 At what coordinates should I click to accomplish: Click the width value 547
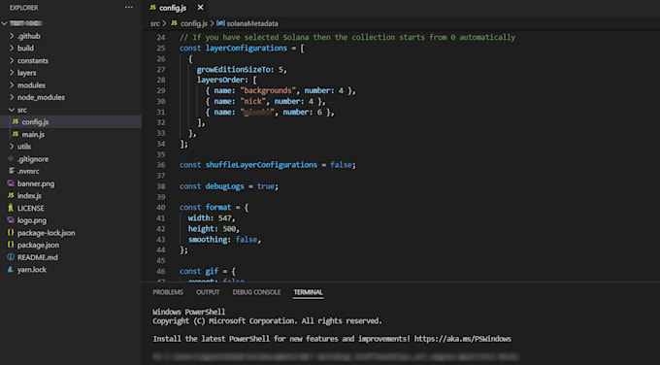coord(225,218)
